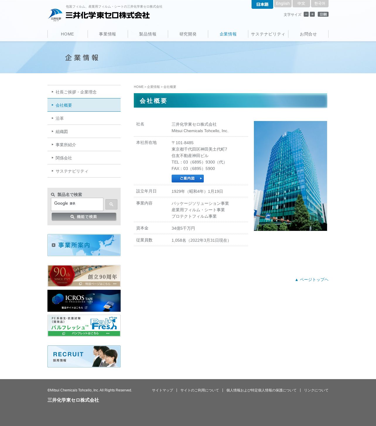Open 製品情報 in main navigation

pos(148,34)
